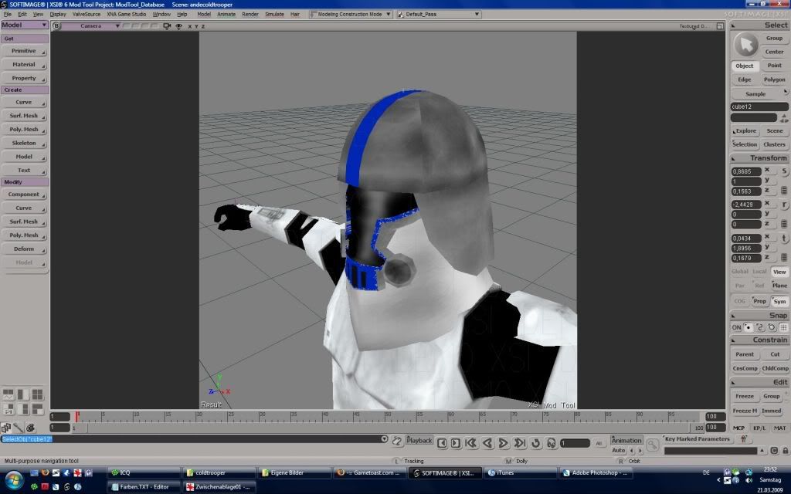Activate the Rotate (r) transform tool
Viewport: 791px width, 494px height.
pyautogui.click(x=785, y=205)
